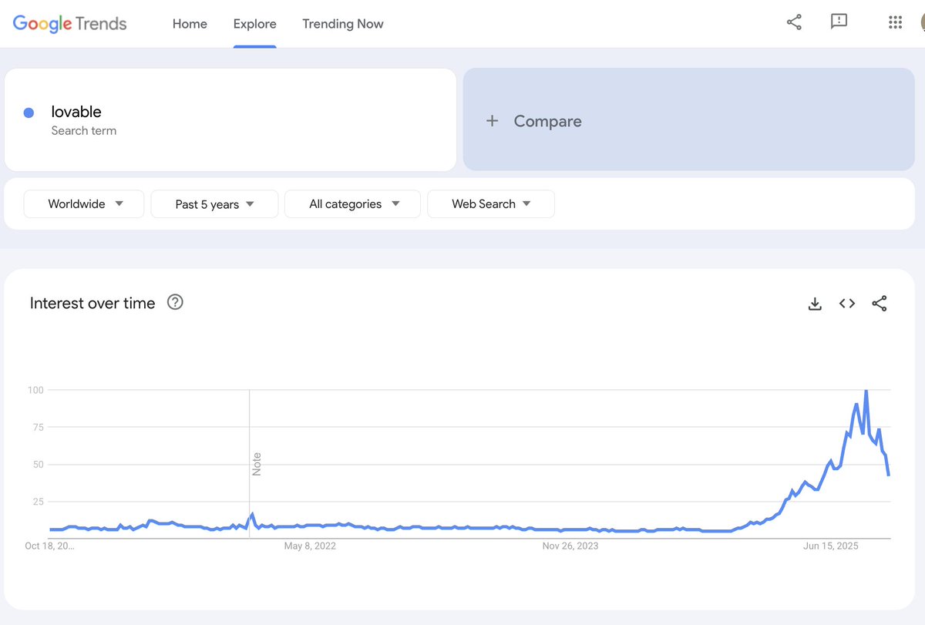Add a comparison with Compare
This screenshot has width=925, height=625.
coord(688,119)
